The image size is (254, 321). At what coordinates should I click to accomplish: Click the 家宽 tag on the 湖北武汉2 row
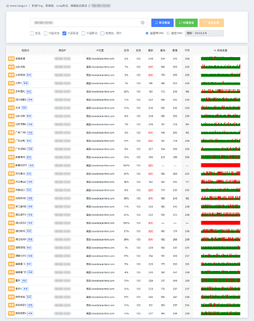(30, 223)
